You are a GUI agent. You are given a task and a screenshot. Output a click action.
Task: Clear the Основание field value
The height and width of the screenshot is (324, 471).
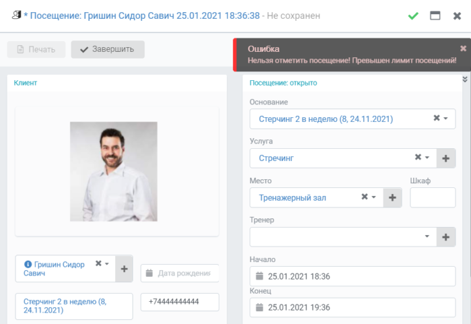[437, 118]
